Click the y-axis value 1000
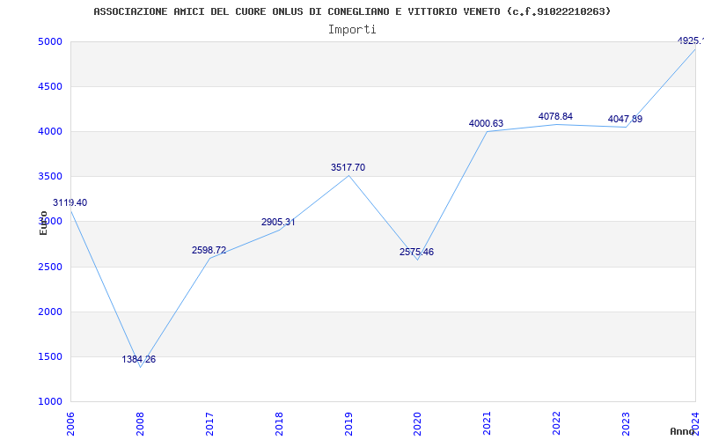704x440 pixels. pos(50,401)
